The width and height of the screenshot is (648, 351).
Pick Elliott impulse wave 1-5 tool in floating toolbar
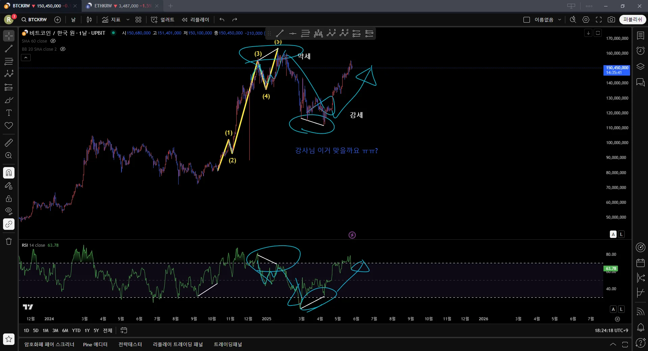[331, 33]
